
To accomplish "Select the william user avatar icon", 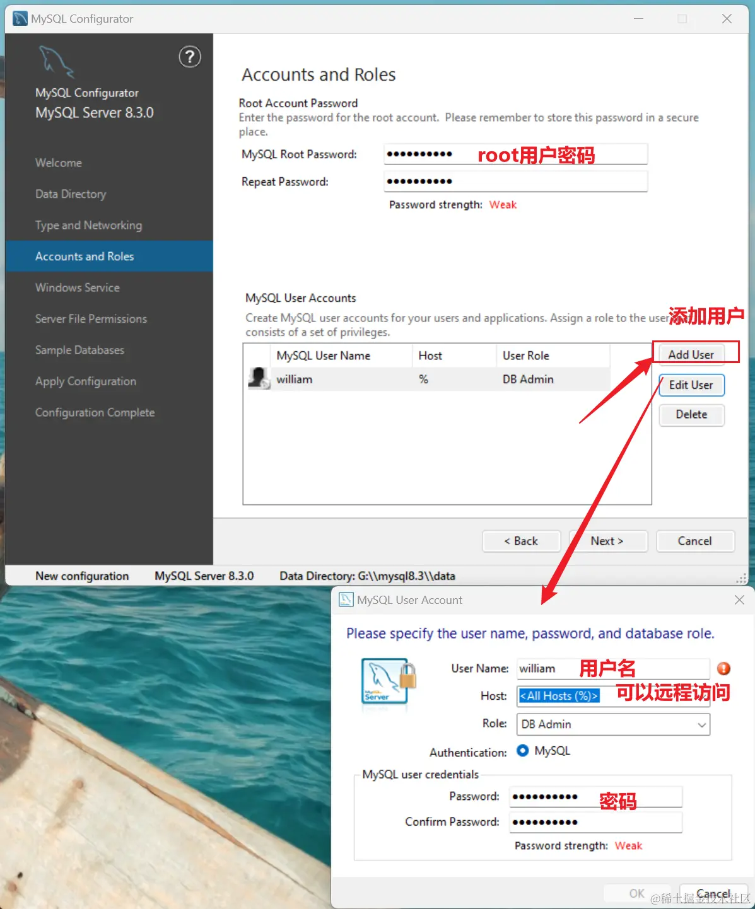I will (x=259, y=379).
